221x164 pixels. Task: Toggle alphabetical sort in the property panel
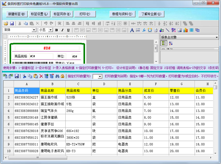point(171,43)
